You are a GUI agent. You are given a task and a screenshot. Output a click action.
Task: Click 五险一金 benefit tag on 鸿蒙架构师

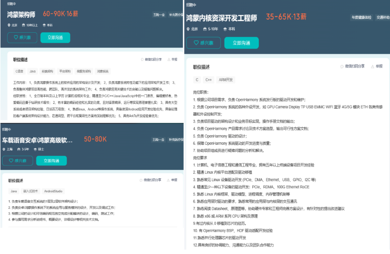pyautogui.click(x=159, y=15)
